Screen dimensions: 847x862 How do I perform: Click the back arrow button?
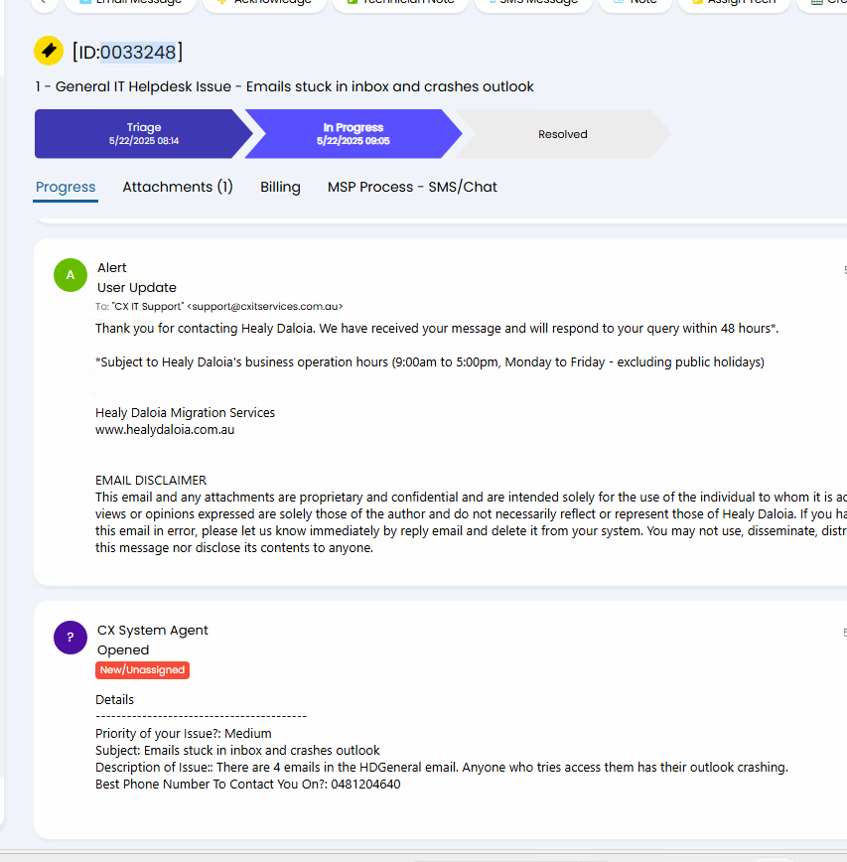pos(44,3)
